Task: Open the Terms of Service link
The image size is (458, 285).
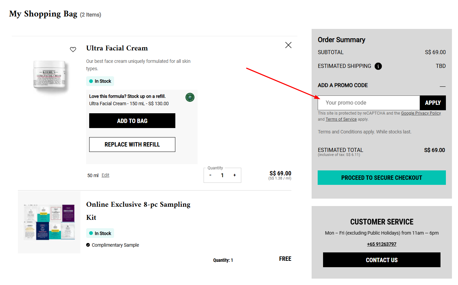Action: click(x=341, y=119)
